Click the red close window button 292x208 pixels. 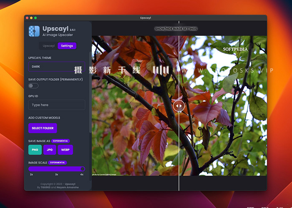click(27, 18)
